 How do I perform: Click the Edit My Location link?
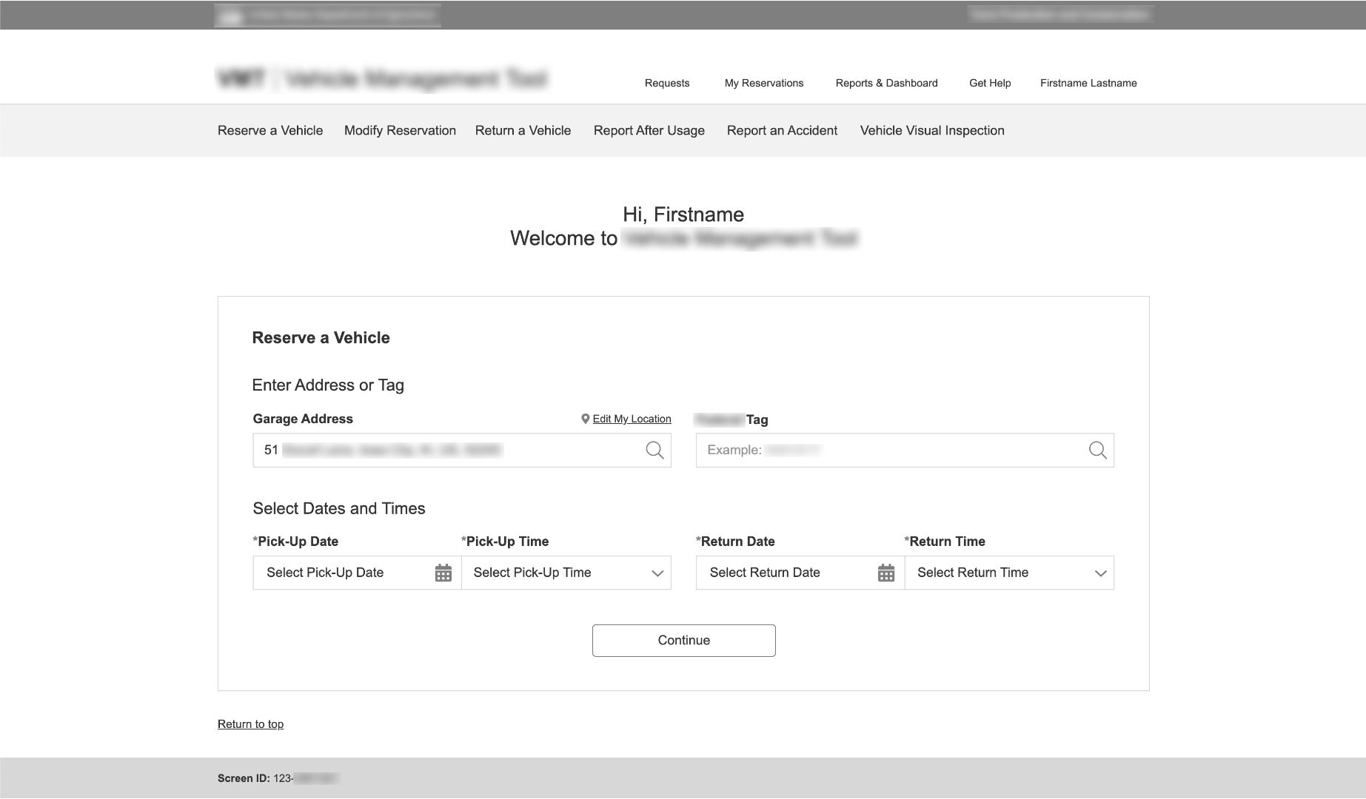630,418
